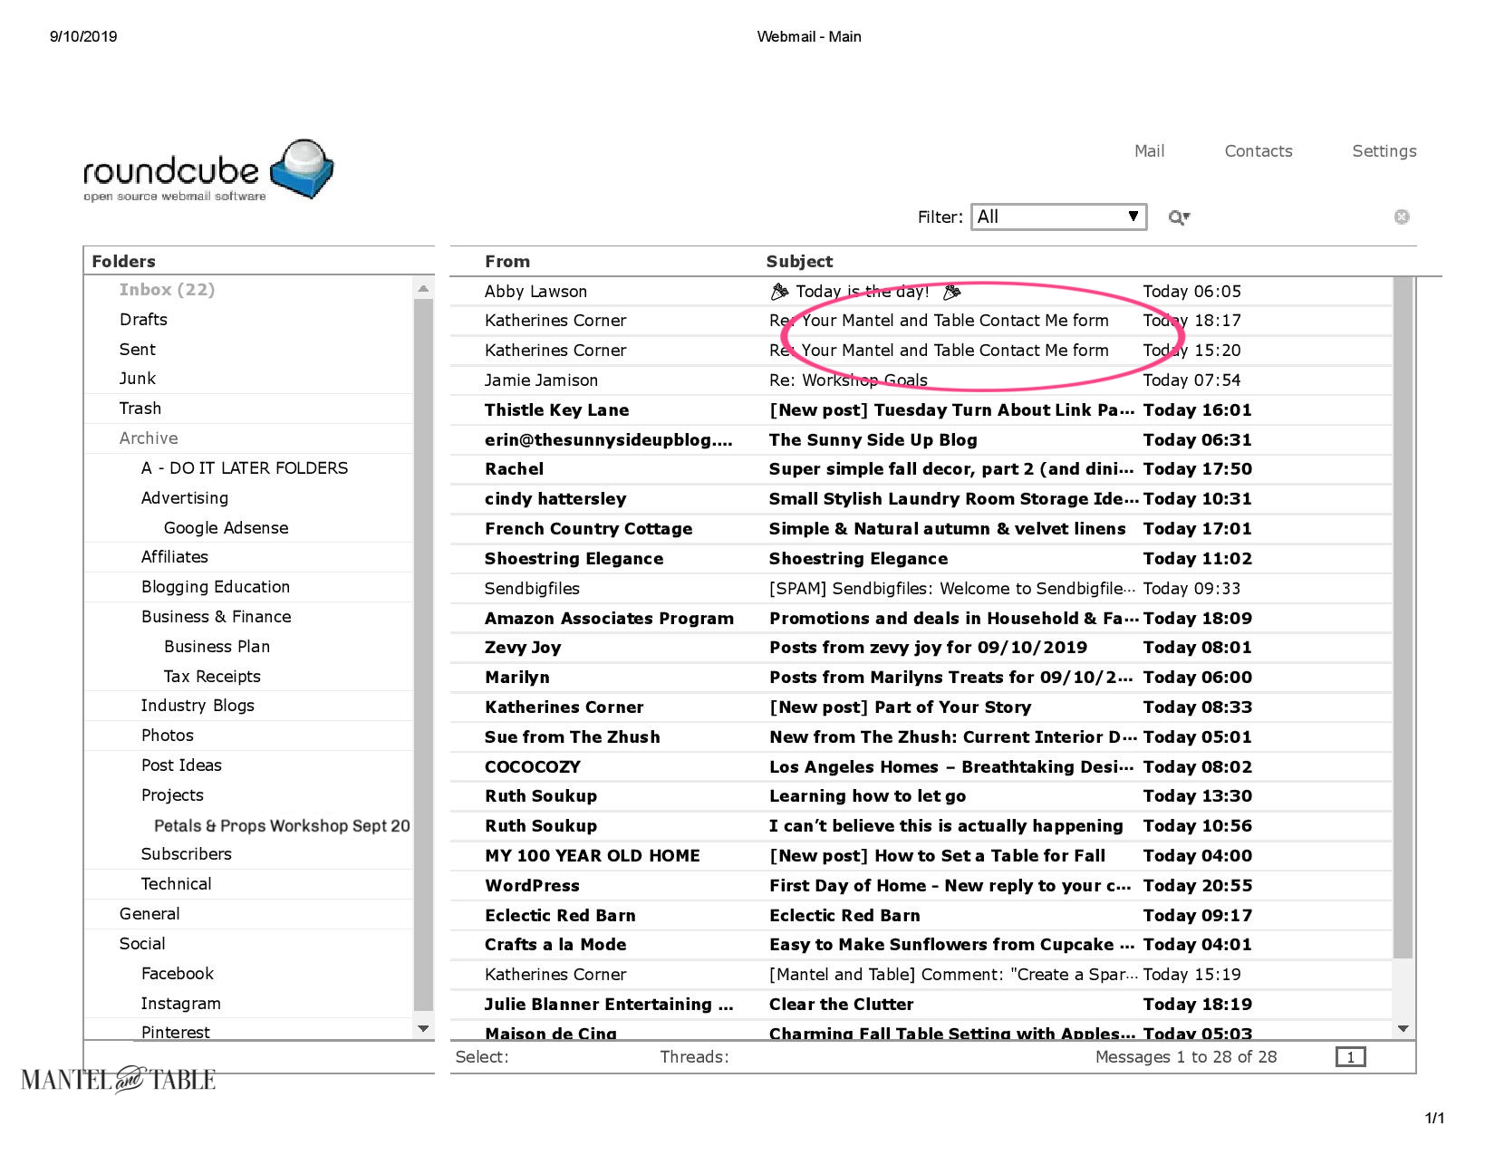
Task: Switch to the Contacts tab
Action: coord(1258,151)
